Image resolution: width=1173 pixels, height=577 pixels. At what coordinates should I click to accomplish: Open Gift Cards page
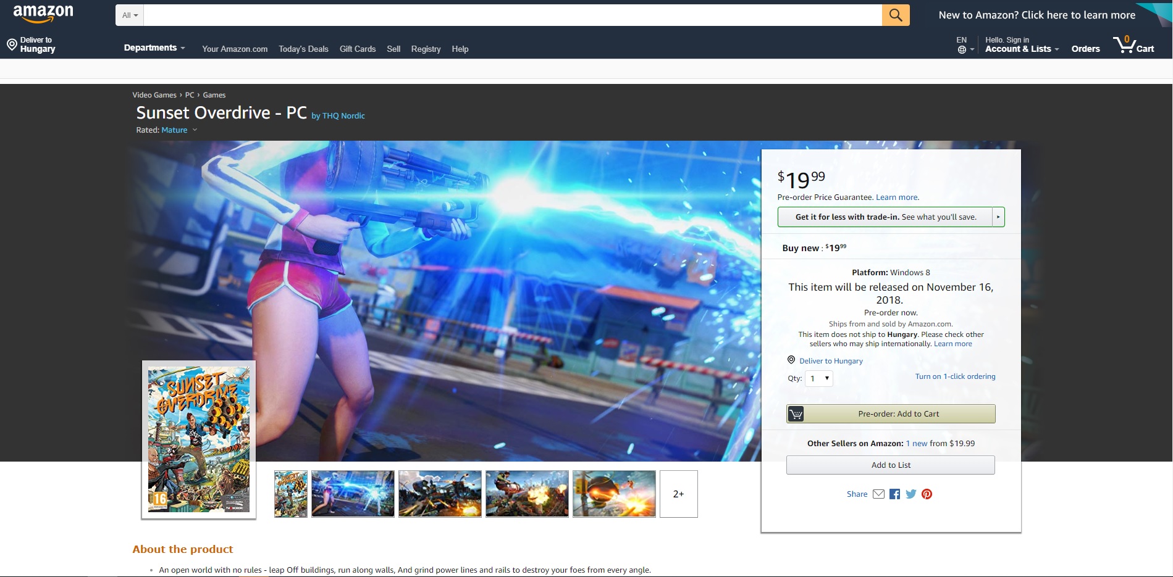358,49
